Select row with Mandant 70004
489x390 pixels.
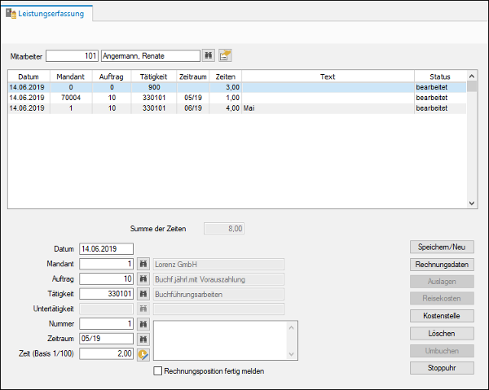point(237,98)
